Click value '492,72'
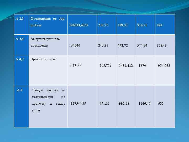 click(123, 45)
